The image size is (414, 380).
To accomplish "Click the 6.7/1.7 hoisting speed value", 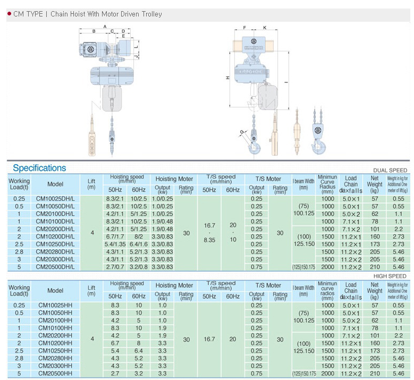I will click(x=115, y=237).
